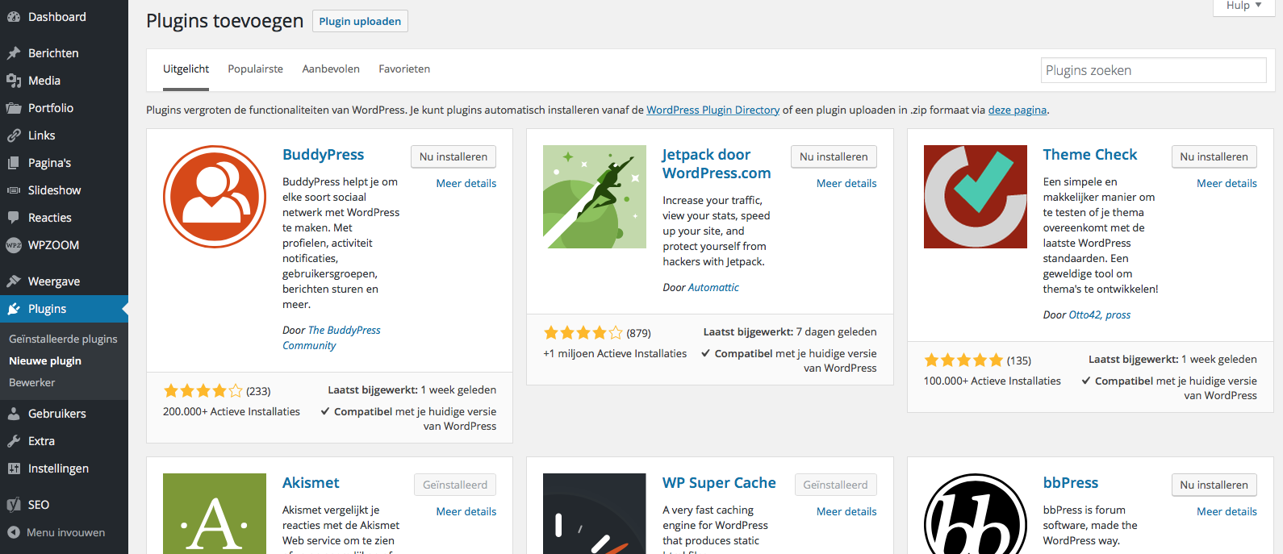
Task: Click the Menu invouwen collapse arrow icon
Action: click(x=14, y=532)
